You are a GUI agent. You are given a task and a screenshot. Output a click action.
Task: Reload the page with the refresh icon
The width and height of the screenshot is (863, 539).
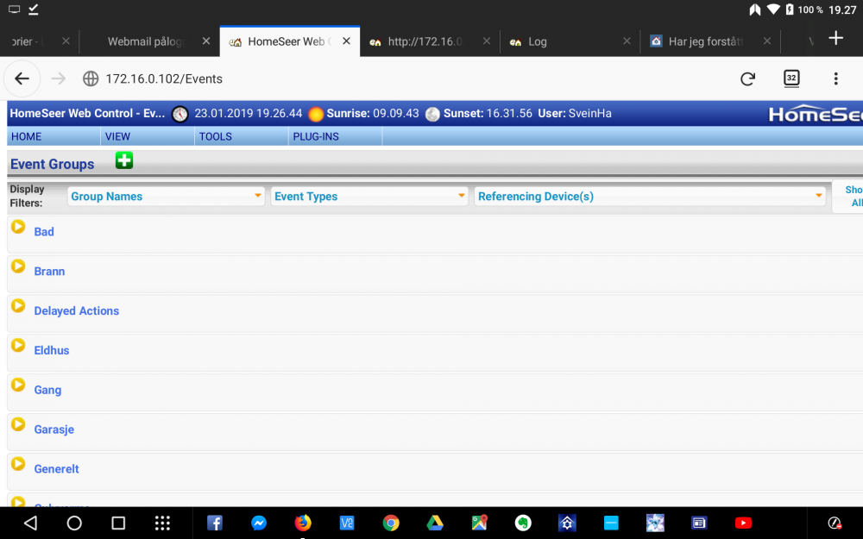pos(747,79)
